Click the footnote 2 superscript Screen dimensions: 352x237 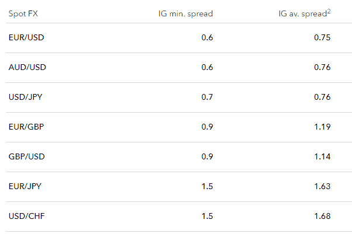pyautogui.click(x=329, y=11)
